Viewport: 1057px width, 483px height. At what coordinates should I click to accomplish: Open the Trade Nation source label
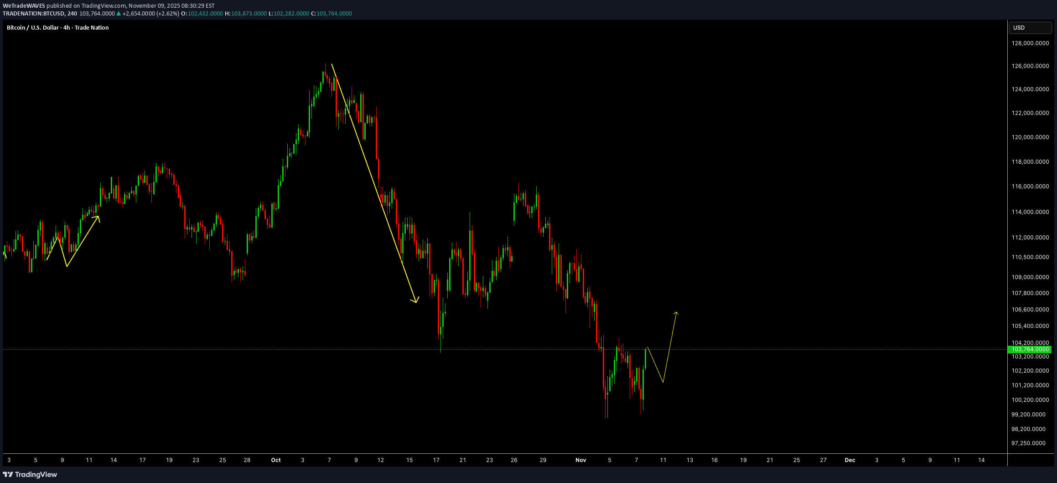[x=92, y=27]
